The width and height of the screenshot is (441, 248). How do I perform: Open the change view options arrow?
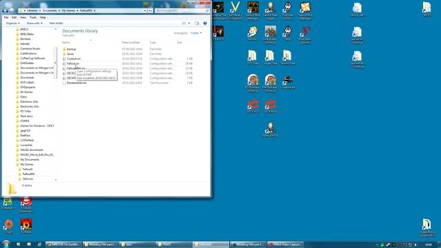pyautogui.click(x=189, y=23)
